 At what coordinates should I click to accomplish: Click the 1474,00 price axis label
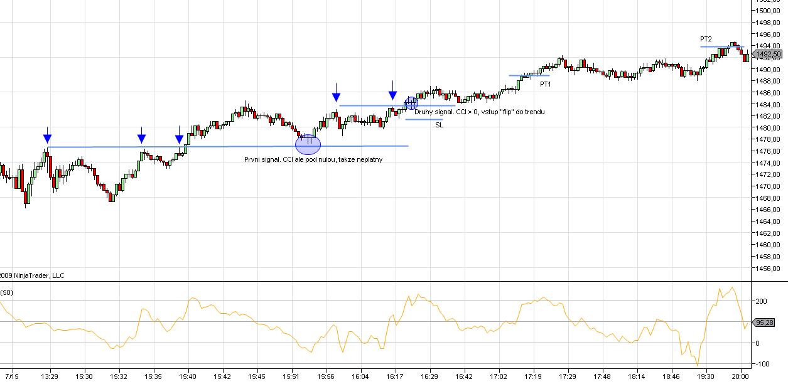click(769, 163)
